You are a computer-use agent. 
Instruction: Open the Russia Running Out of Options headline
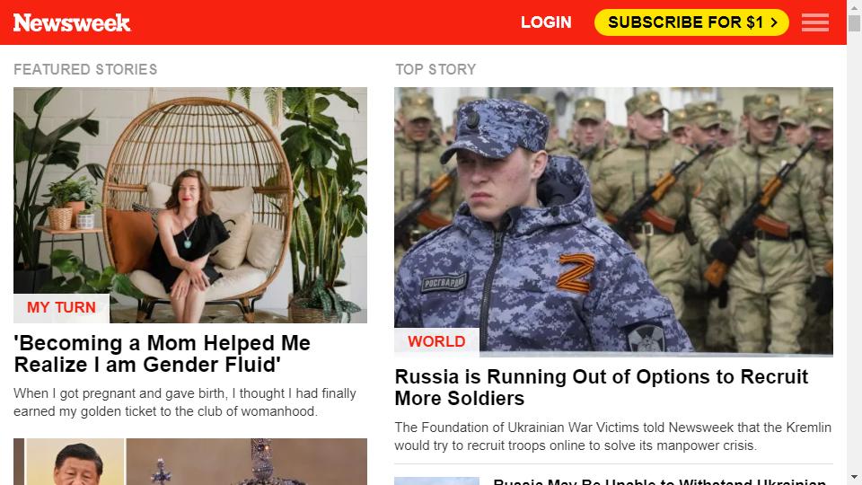pos(602,388)
